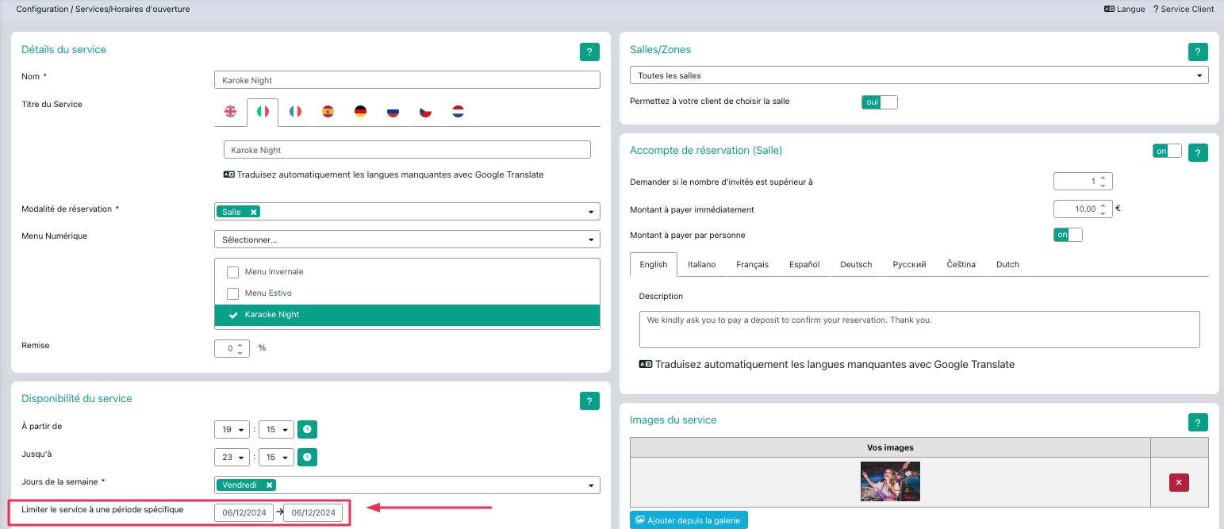
Task: Open the end minutes dropdown
Action: pos(276,457)
